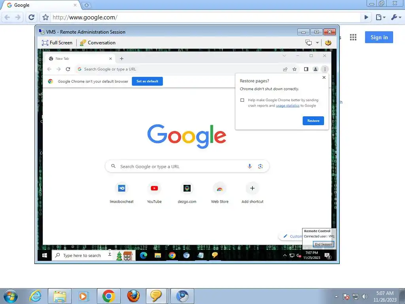405x304 pixels.
Task: Click the outer browser bookmark star
Action: [45, 17]
